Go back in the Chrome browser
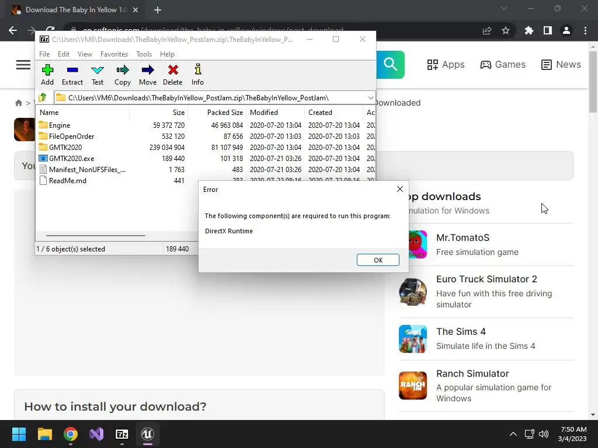 (13, 30)
